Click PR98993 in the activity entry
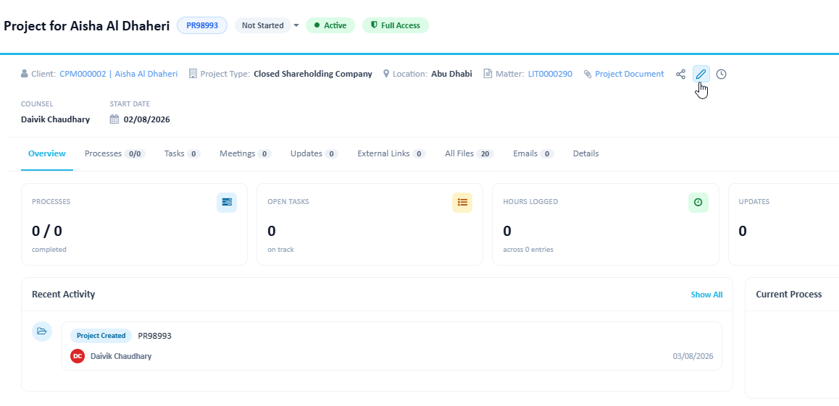Image resolution: width=839 pixels, height=406 pixels. (x=154, y=336)
